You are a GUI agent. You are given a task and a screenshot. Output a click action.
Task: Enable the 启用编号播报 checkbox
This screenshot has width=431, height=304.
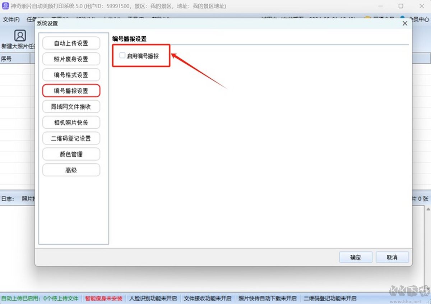pyautogui.click(x=122, y=56)
